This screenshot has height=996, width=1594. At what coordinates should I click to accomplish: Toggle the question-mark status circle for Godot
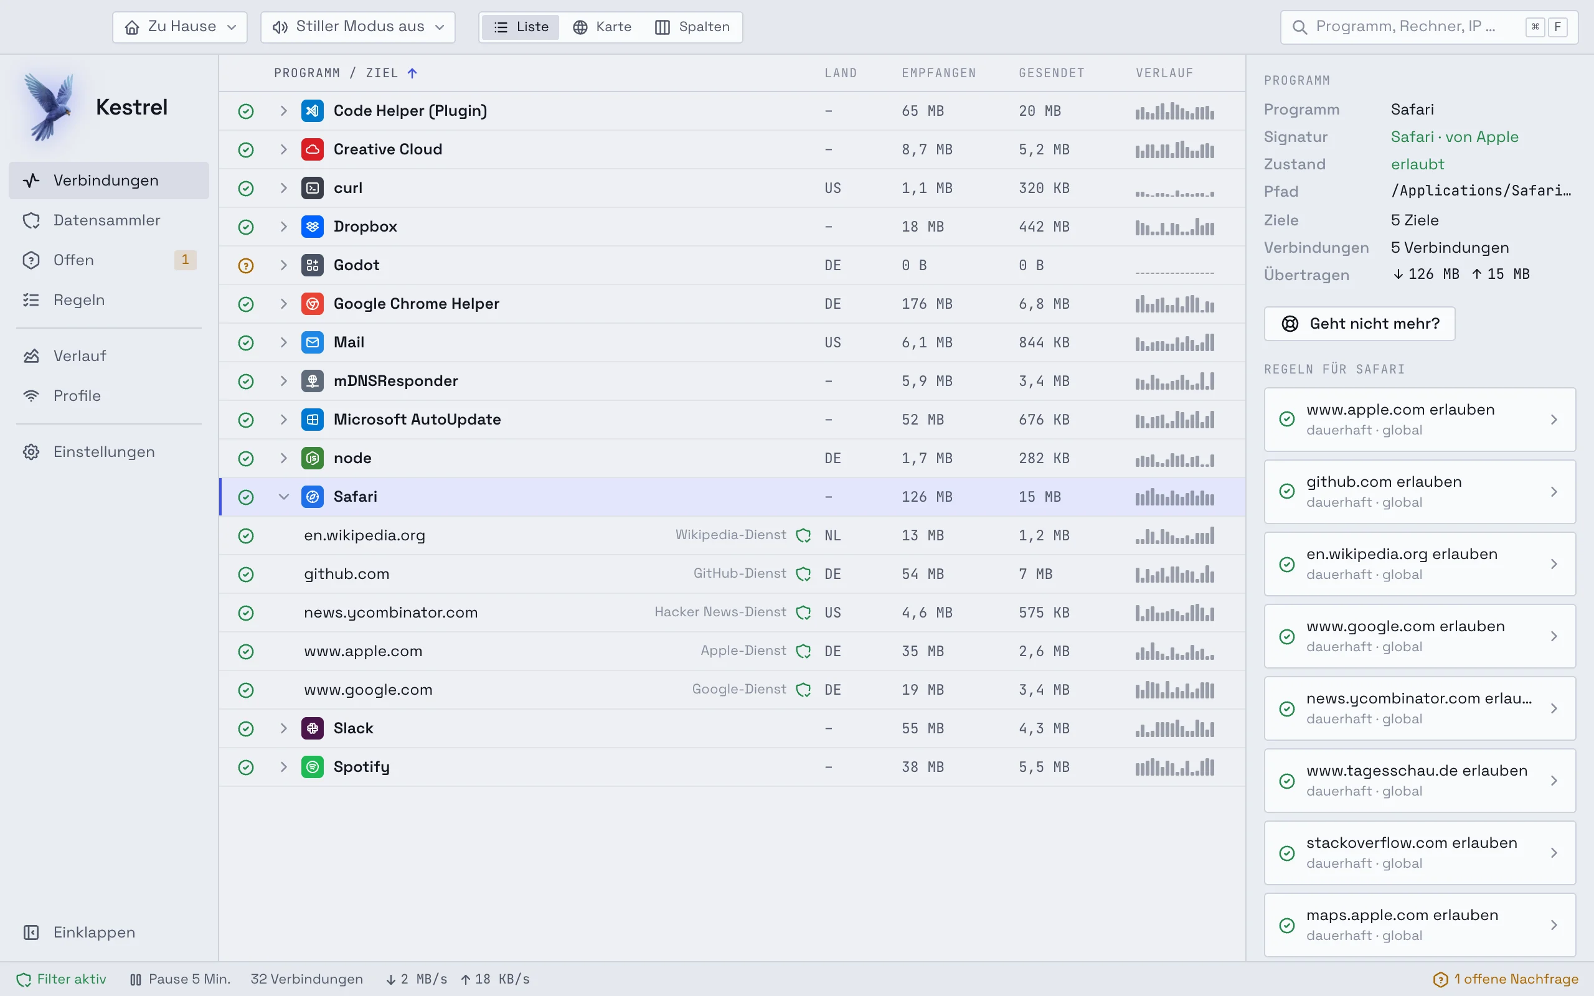click(246, 265)
